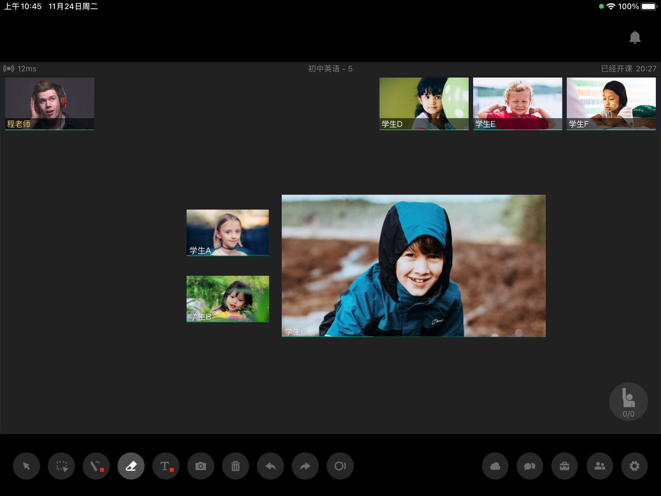Undo the last whiteboard action

(270, 466)
